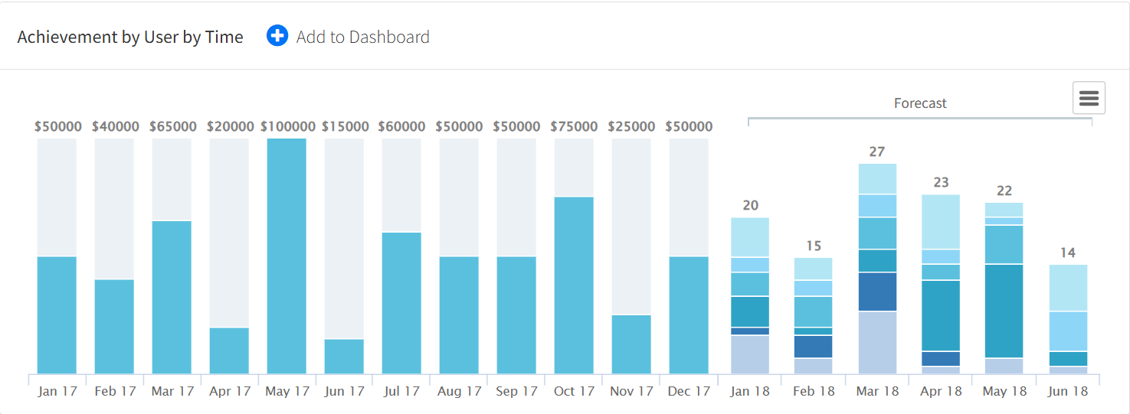Click the $65000 label above Mar 17
This screenshot has height=414, width=1130.
tap(172, 126)
